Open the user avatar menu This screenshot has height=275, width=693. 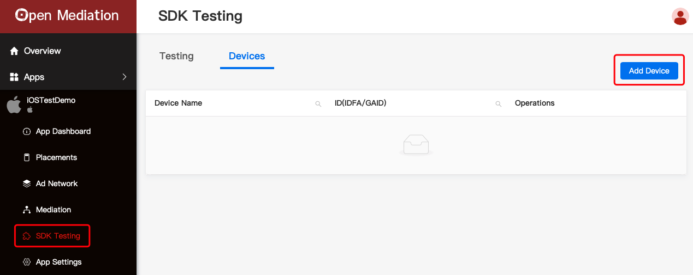click(x=680, y=16)
